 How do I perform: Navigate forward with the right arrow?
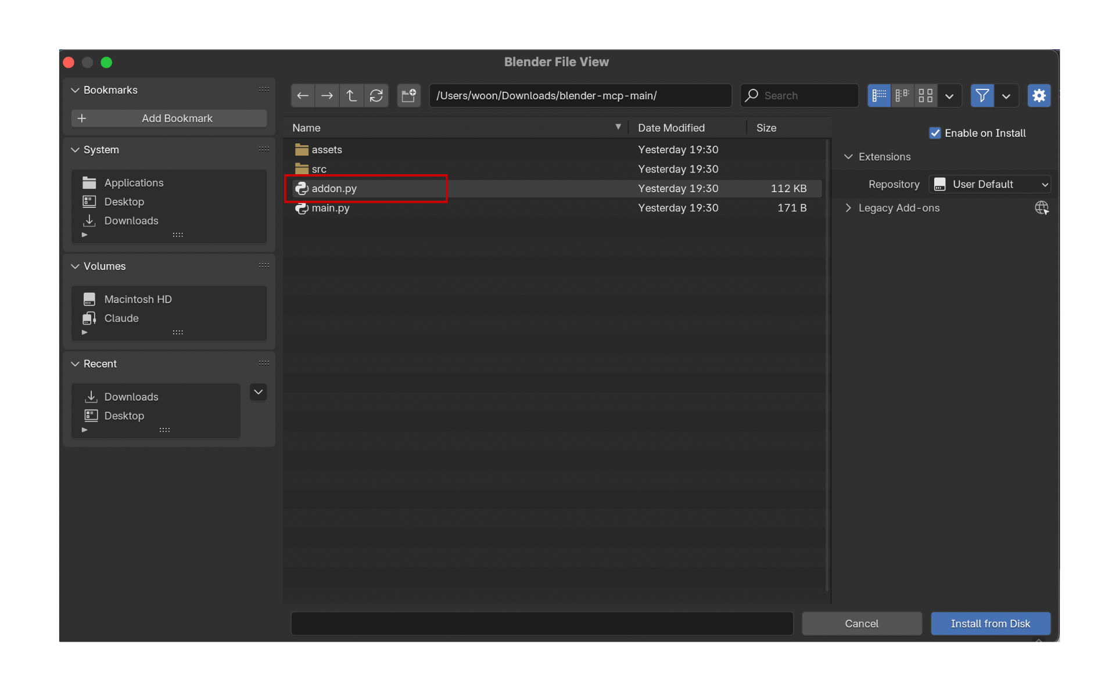pyautogui.click(x=327, y=96)
